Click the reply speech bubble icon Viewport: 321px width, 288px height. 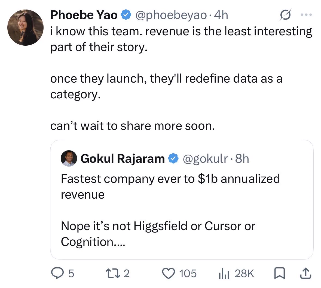[x=57, y=273]
